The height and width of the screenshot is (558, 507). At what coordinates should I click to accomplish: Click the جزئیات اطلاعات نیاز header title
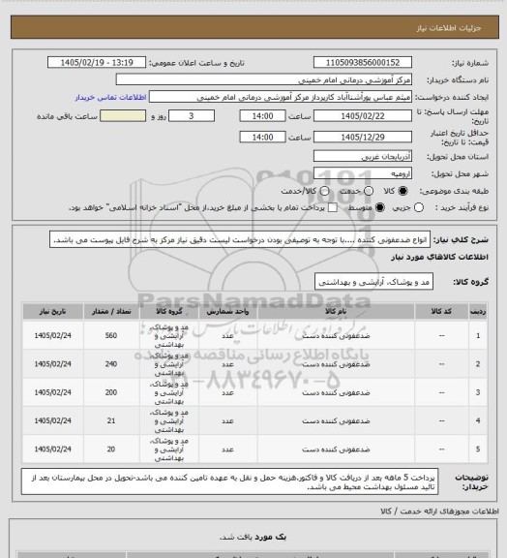(x=449, y=28)
